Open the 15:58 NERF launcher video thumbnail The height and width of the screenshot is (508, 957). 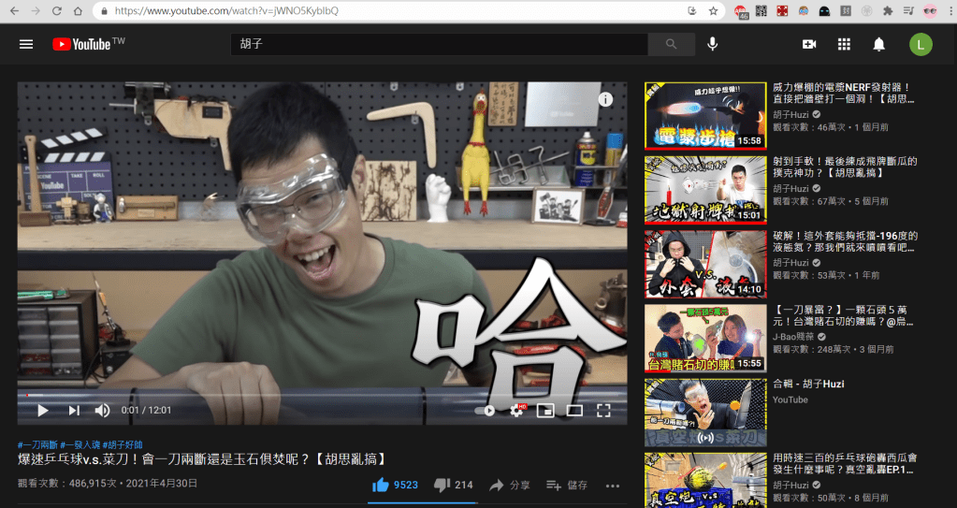pyautogui.click(x=704, y=116)
